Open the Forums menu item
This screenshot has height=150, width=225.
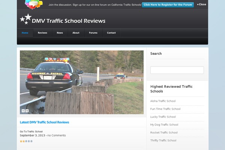point(93,33)
